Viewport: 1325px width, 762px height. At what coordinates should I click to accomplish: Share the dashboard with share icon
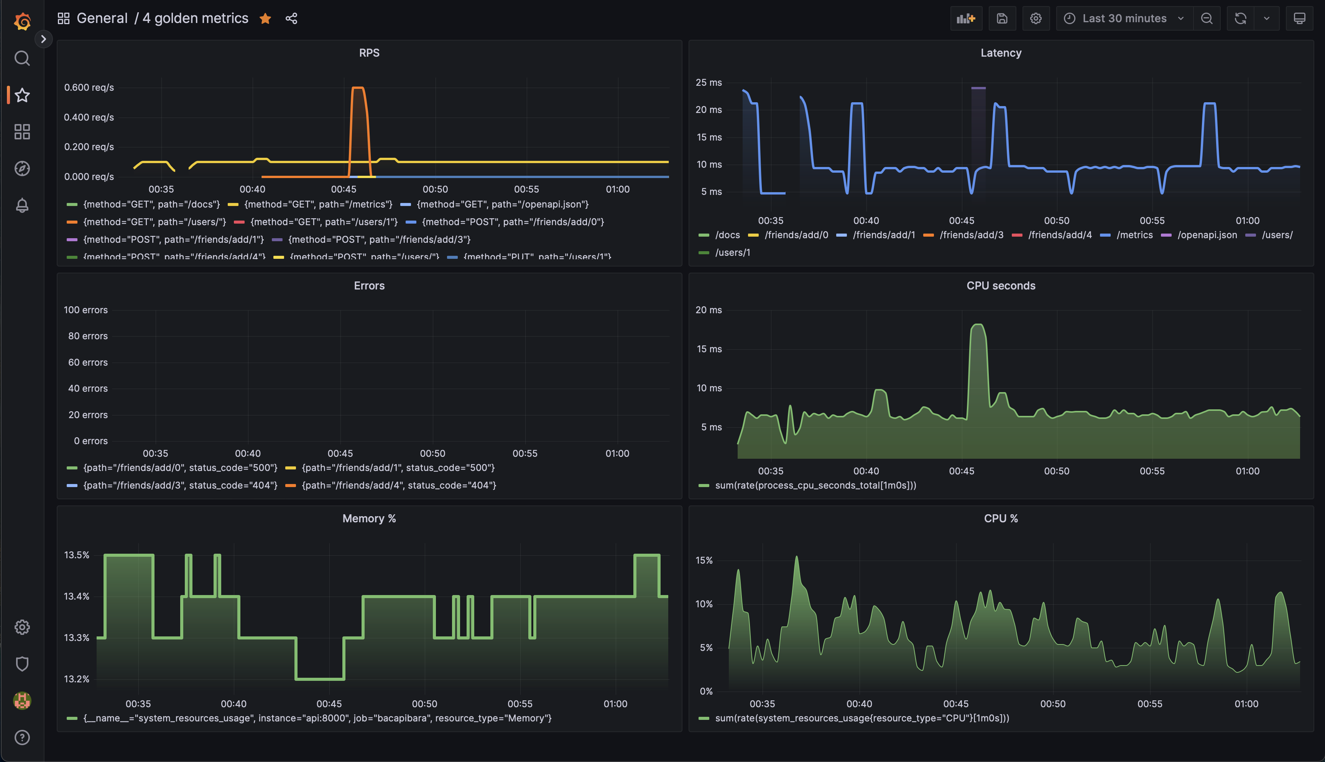point(291,18)
